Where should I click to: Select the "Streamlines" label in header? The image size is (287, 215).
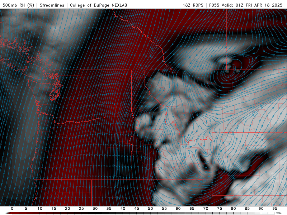[x=52, y=5]
